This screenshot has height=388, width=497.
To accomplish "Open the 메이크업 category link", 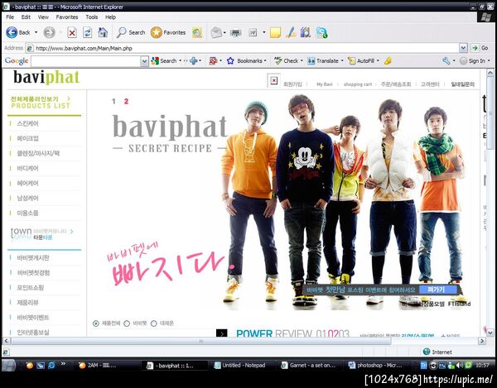I will pos(27,138).
